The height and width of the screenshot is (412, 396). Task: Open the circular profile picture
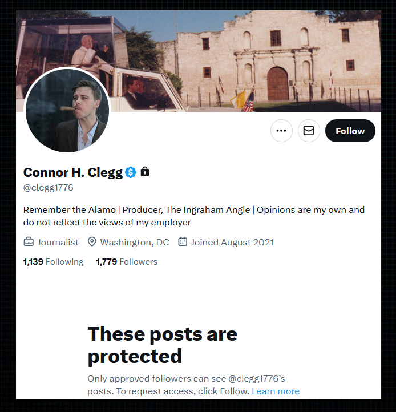click(67, 110)
